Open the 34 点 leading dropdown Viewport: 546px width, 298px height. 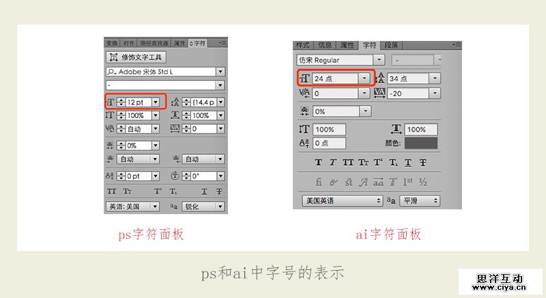point(435,78)
